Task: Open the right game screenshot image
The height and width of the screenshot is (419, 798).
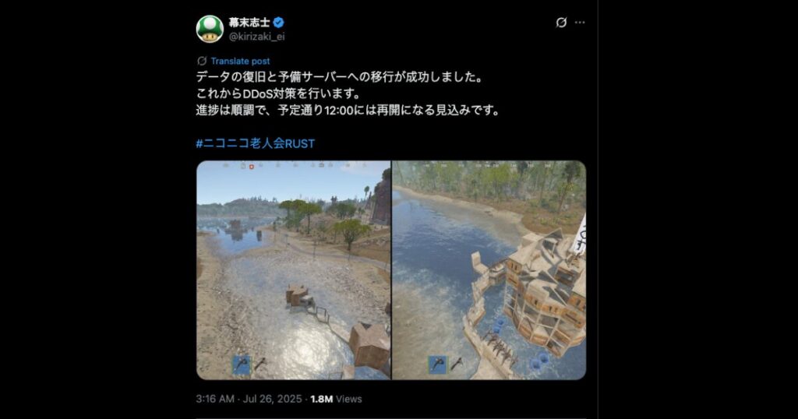Action: pyautogui.click(x=489, y=270)
